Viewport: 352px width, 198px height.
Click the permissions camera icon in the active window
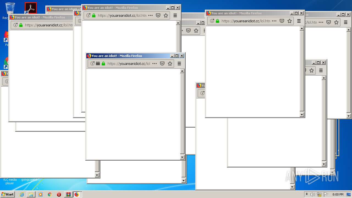tap(98, 64)
